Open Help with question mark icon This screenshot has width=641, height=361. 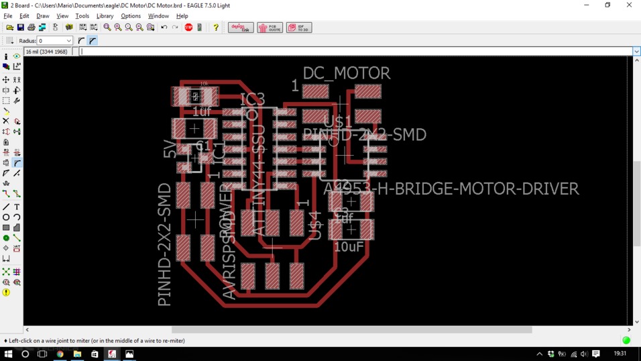(x=215, y=28)
